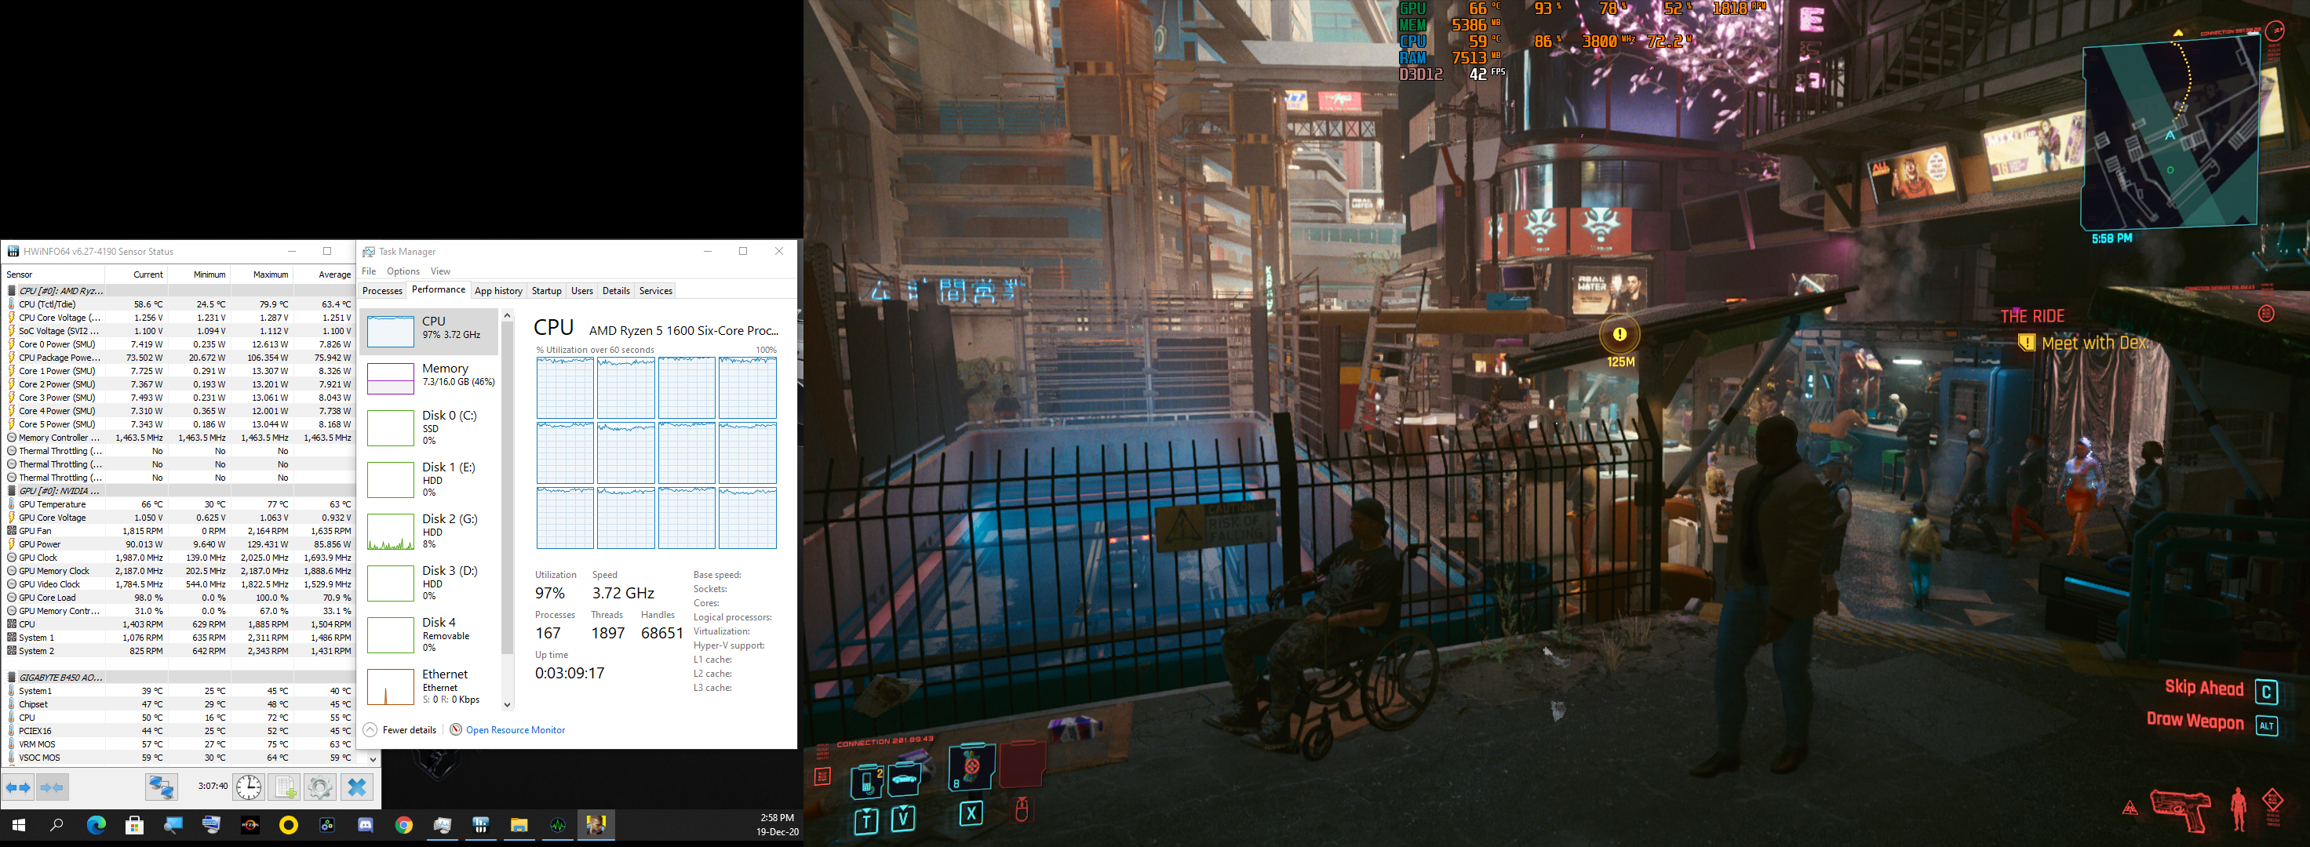This screenshot has height=847, width=2310.
Task: Open HWiNFO sensor settings gear icon
Action: point(320,787)
